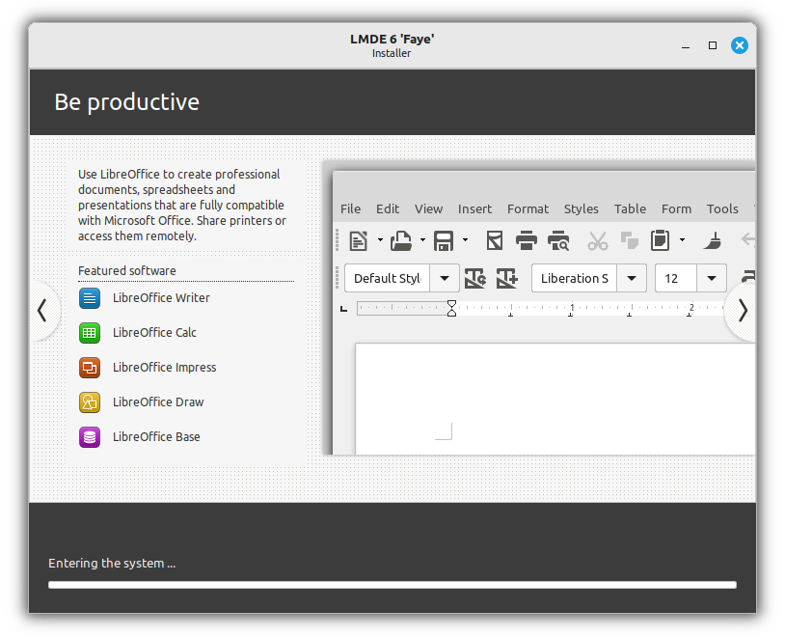Screen dimensions: 785x637
Task: Save the document with the Save icon
Action: (445, 239)
